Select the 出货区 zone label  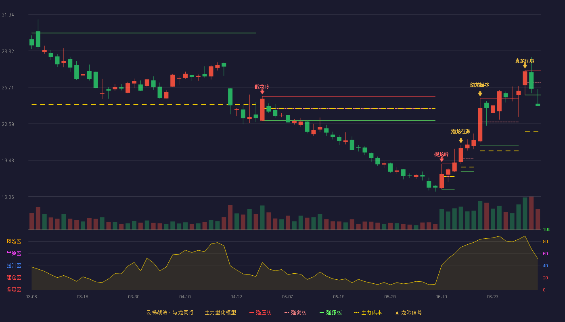(14, 254)
